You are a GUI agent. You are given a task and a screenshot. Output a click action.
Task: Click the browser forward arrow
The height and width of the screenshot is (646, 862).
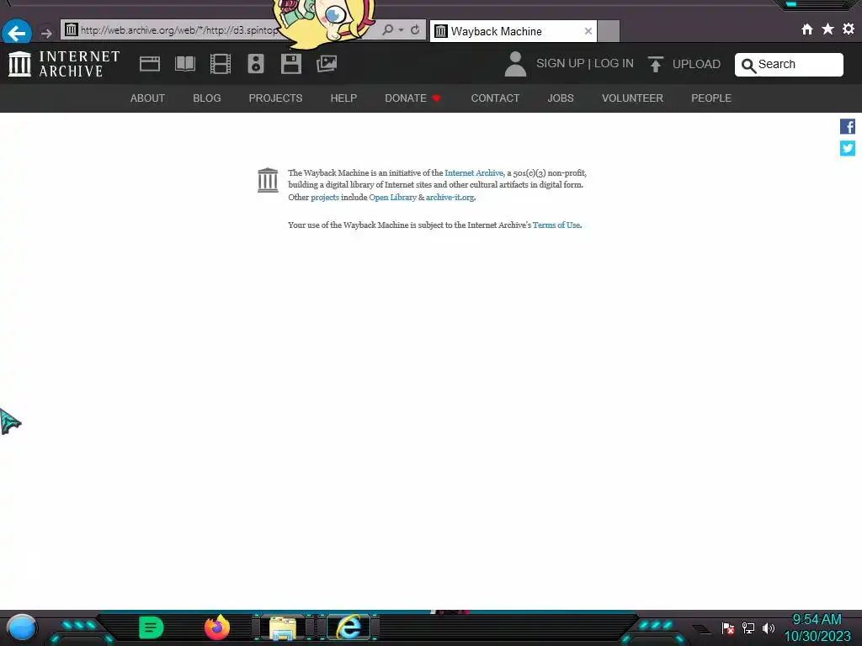pos(47,34)
